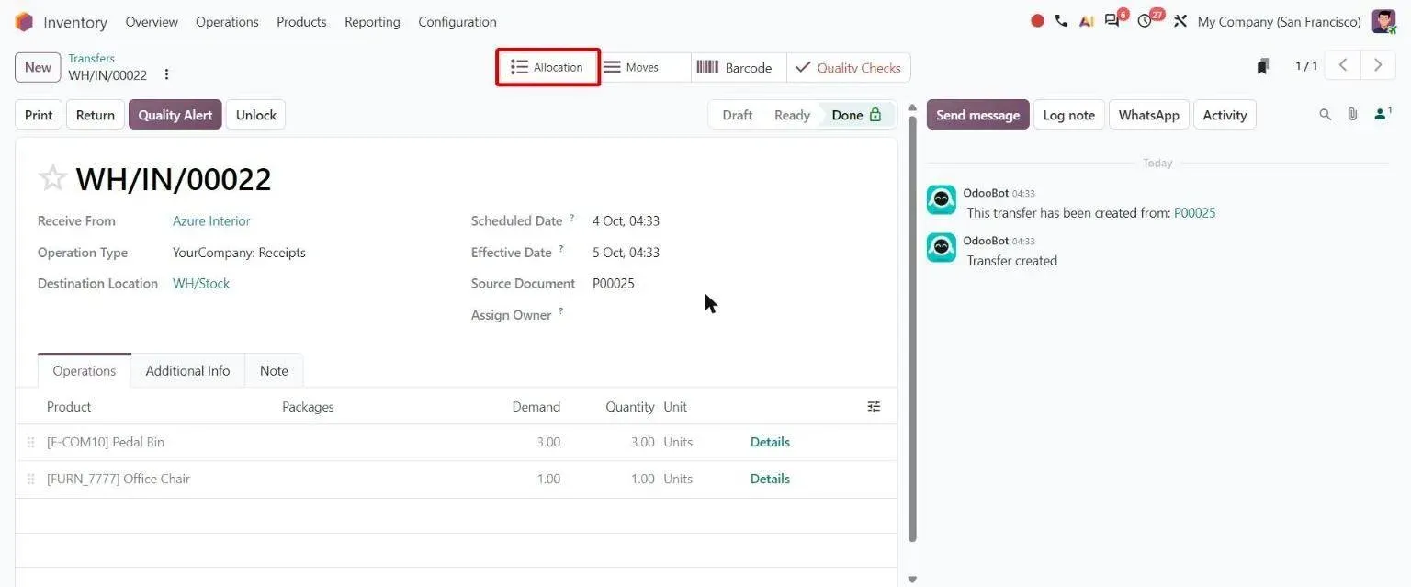1411x587 pixels.
Task: Open the Configuration menu
Action: [457, 21]
